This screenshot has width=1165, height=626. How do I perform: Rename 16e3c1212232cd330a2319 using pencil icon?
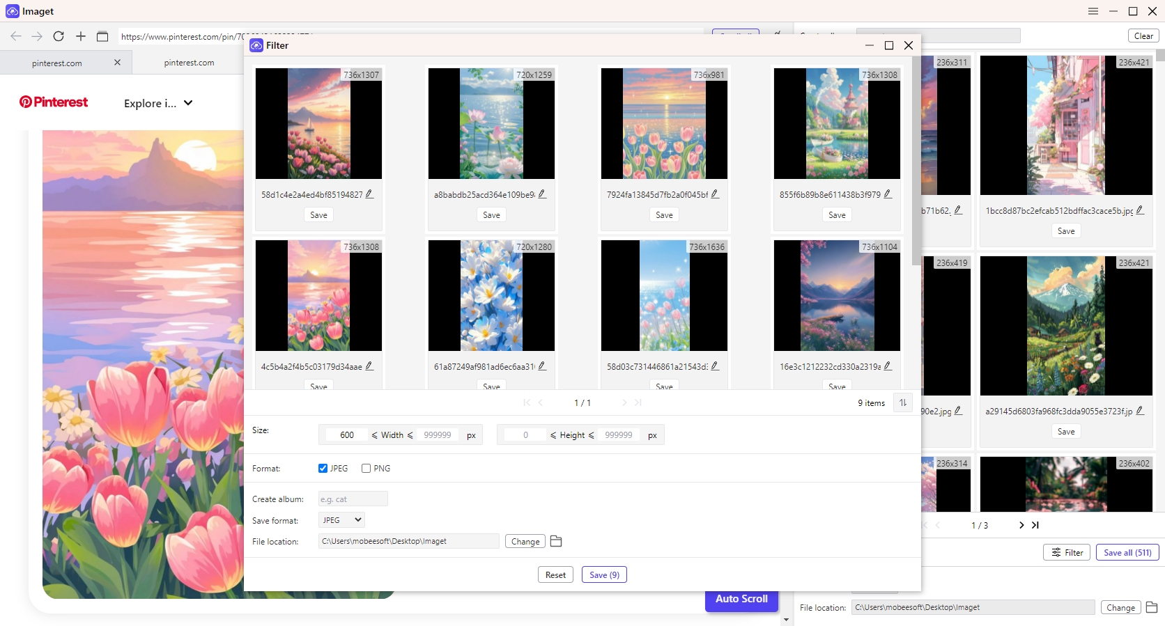(x=888, y=366)
